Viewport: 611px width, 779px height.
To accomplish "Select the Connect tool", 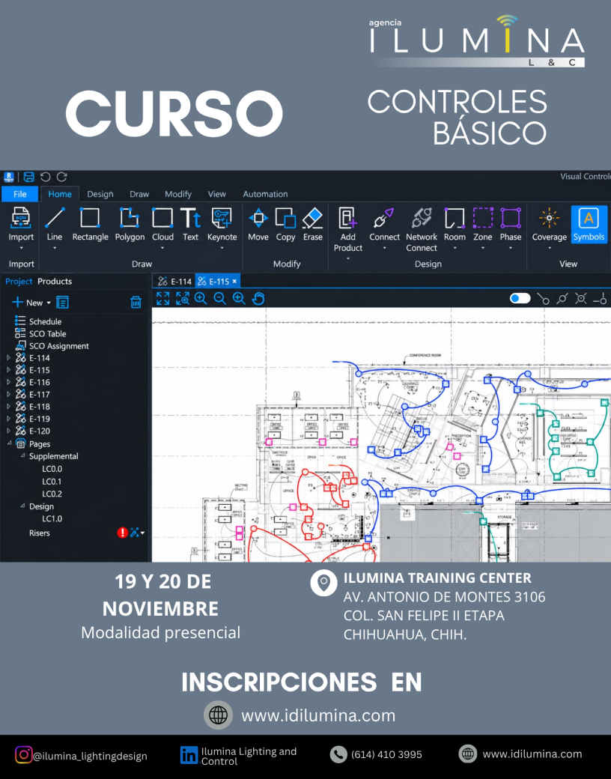I will (x=384, y=225).
